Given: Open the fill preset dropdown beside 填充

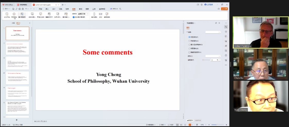Looking at the screenshot, I should [x=213, y=32].
